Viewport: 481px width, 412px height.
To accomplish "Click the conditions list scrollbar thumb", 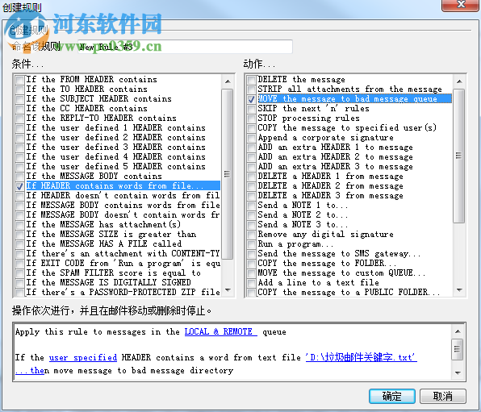I will pyautogui.click(x=228, y=174).
